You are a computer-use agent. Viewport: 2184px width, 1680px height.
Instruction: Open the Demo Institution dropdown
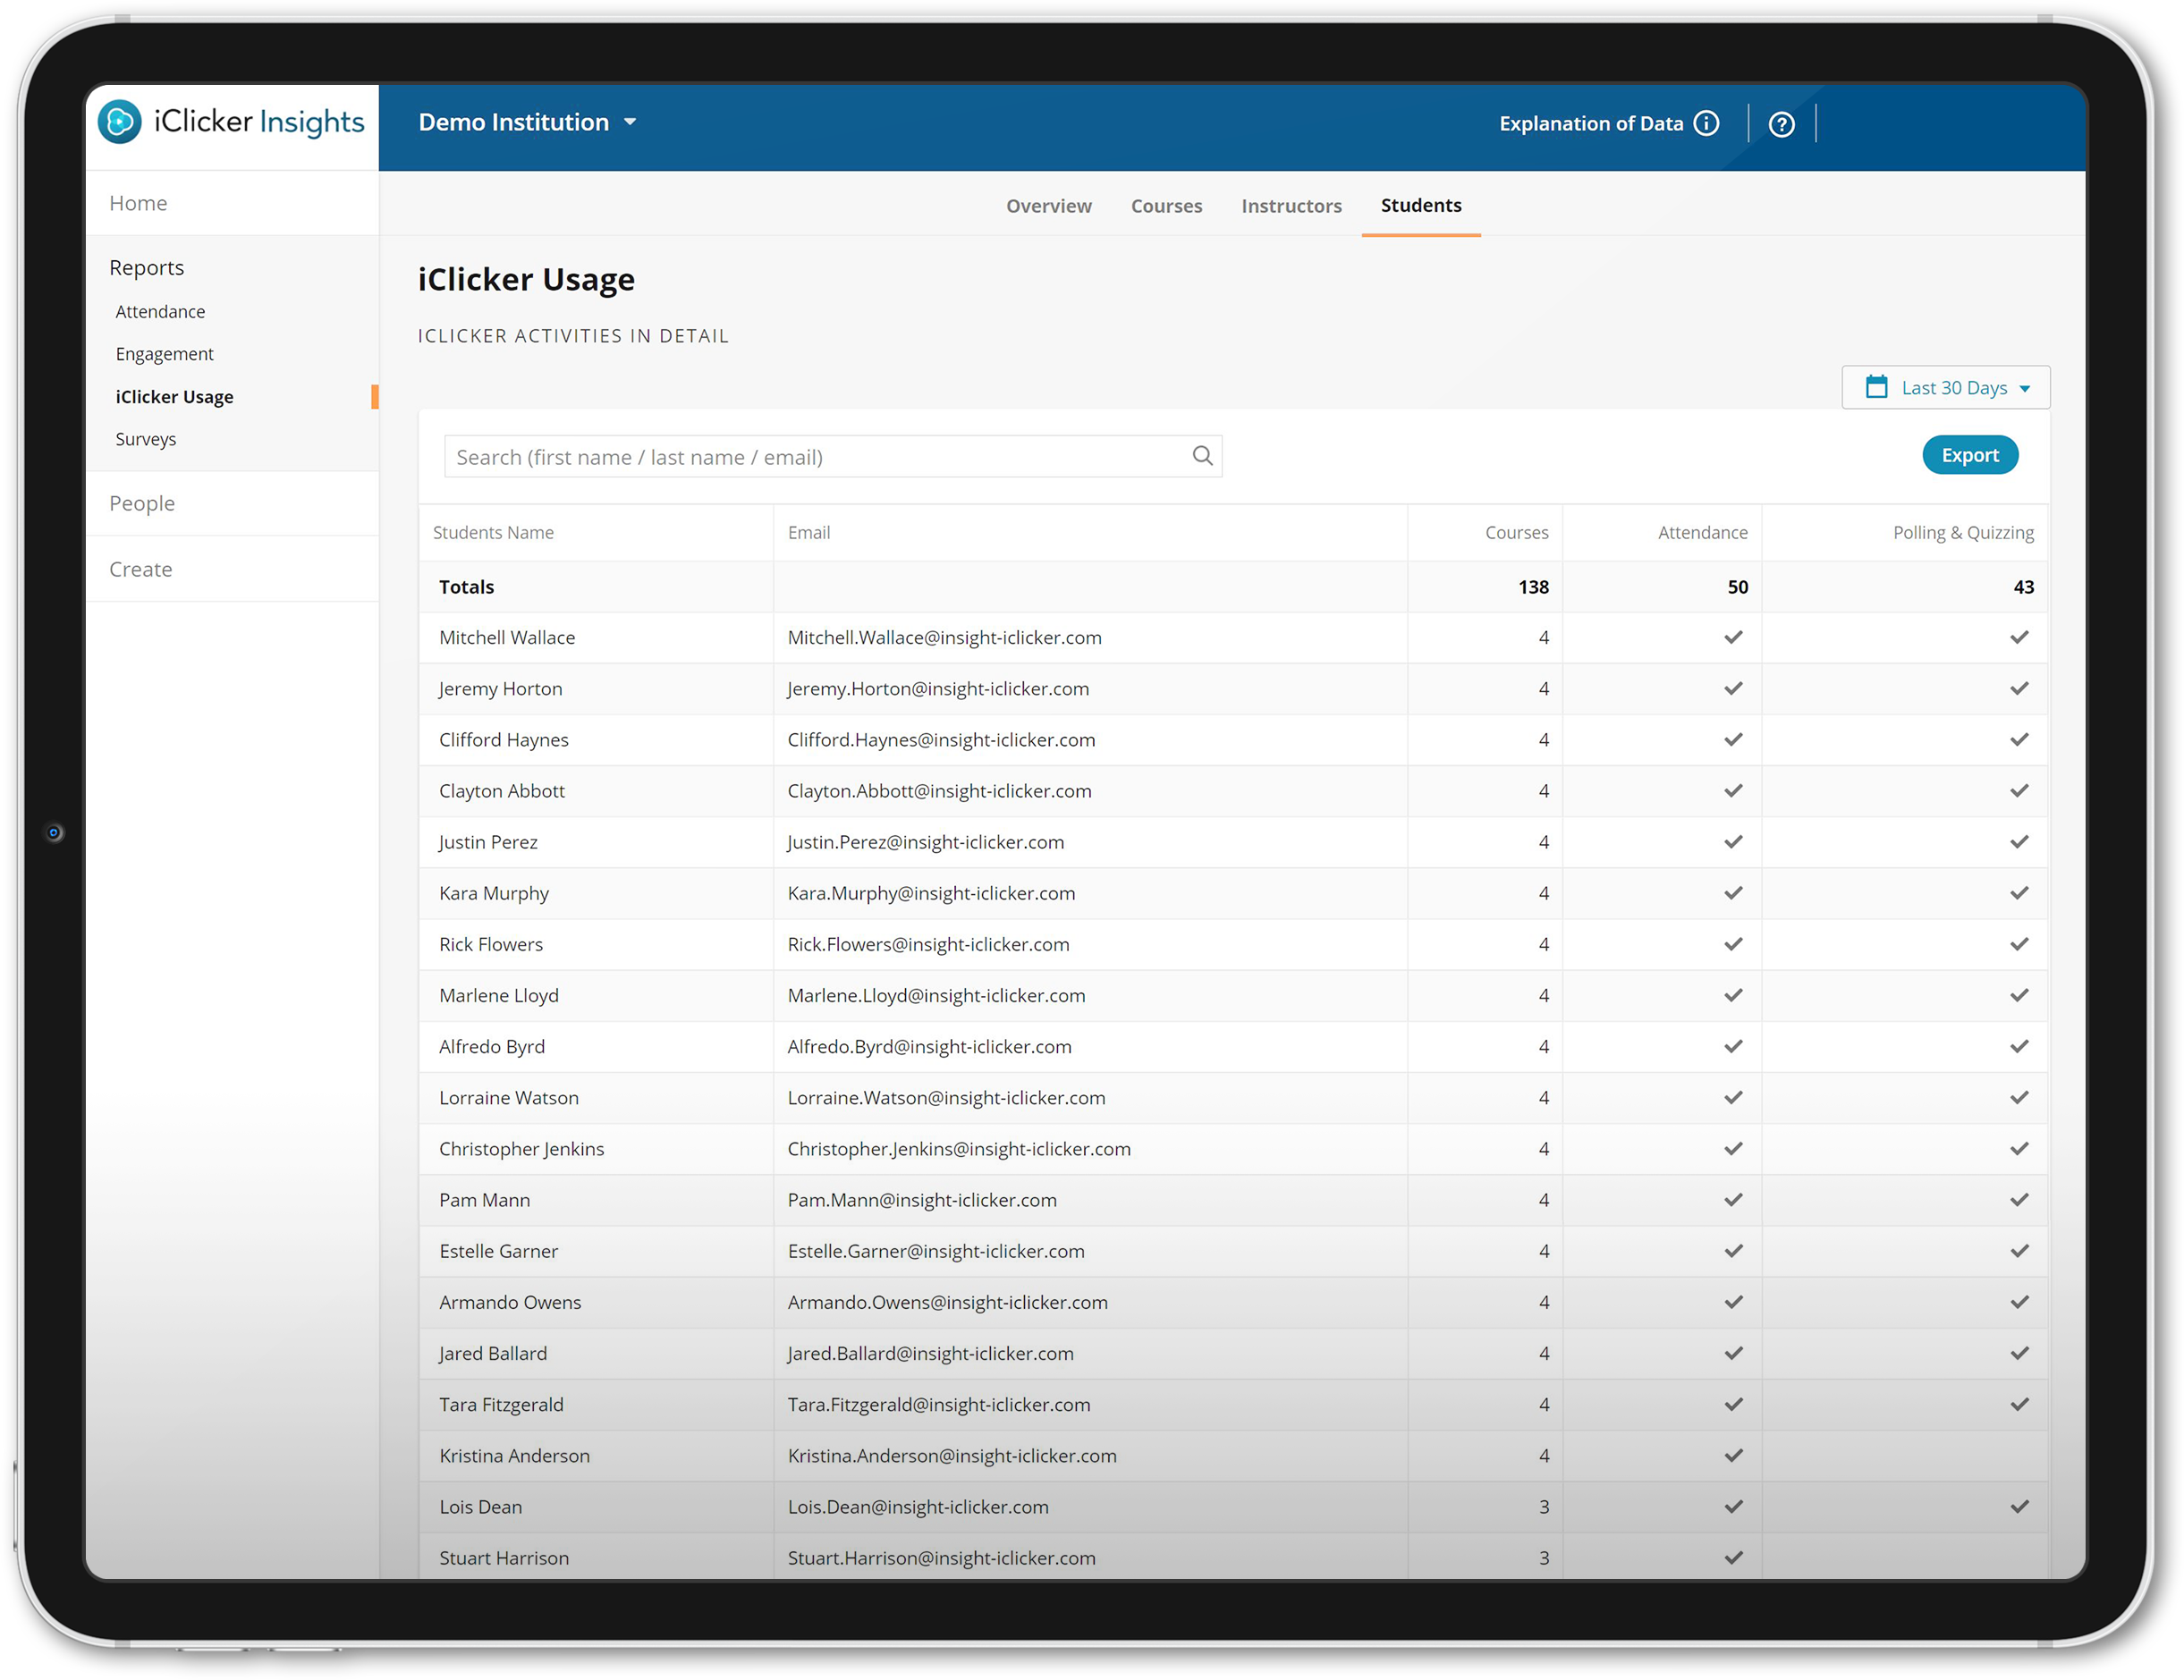528,122
